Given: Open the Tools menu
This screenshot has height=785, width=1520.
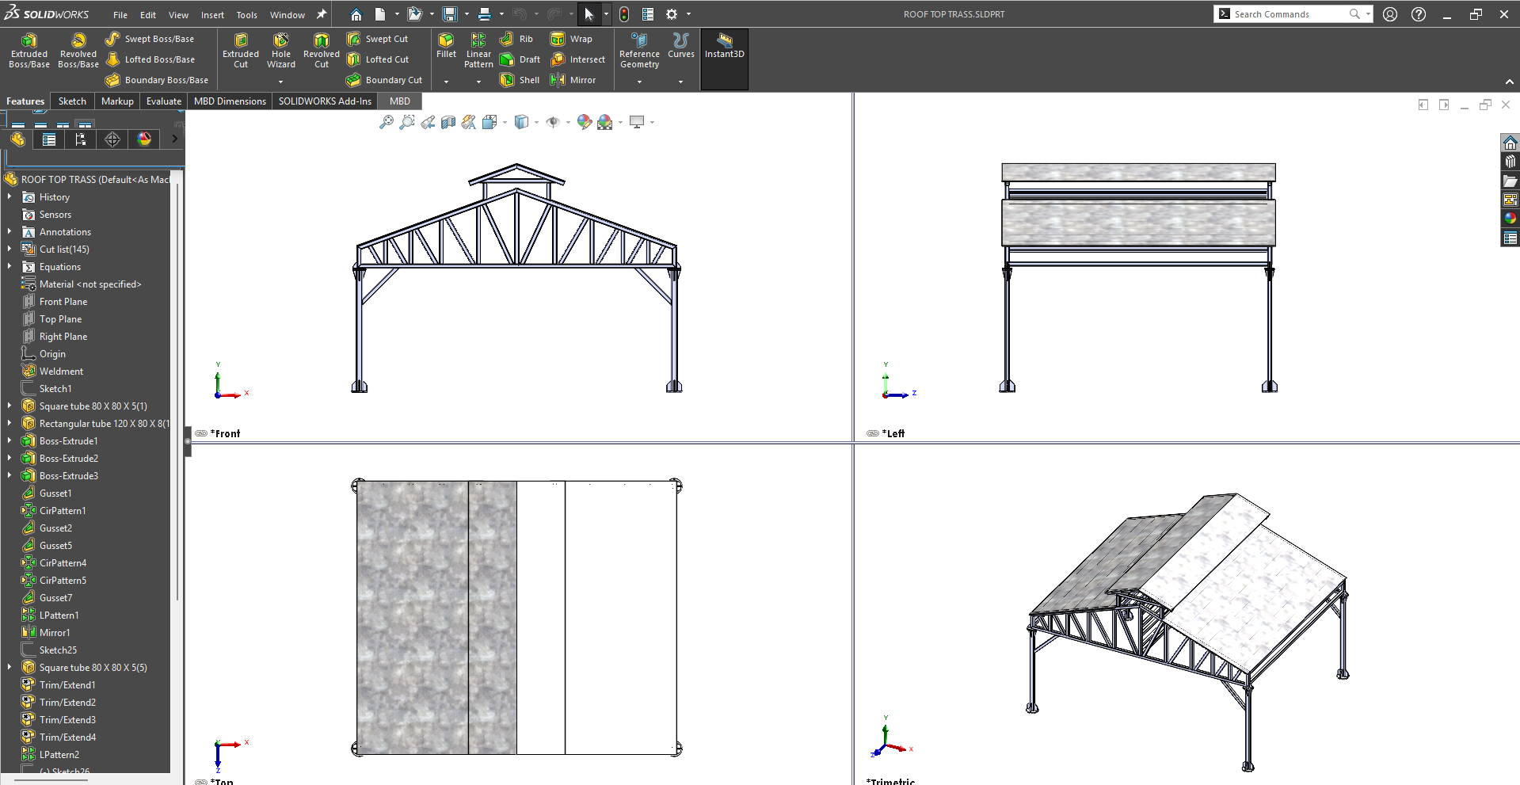Looking at the screenshot, I should click(247, 15).
